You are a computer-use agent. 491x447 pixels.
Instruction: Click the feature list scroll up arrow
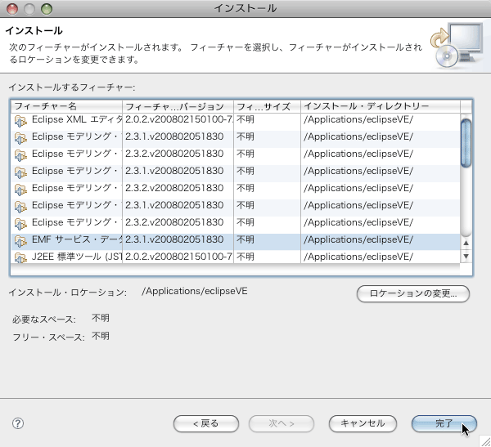coord(466,243)
